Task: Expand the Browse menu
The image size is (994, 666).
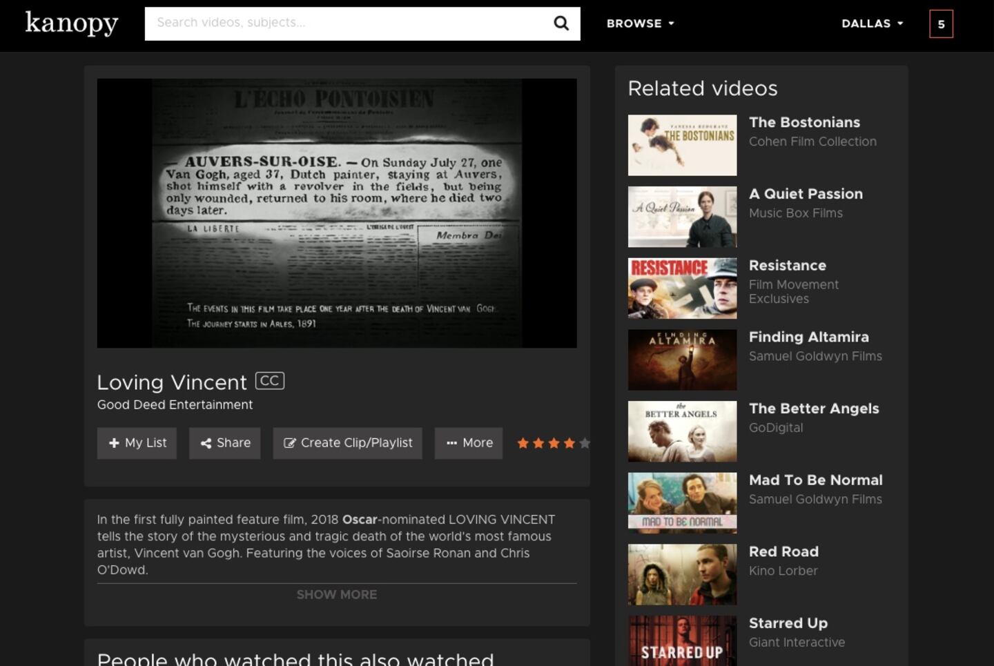Action: pyautogui.click(x=640, y=23)
